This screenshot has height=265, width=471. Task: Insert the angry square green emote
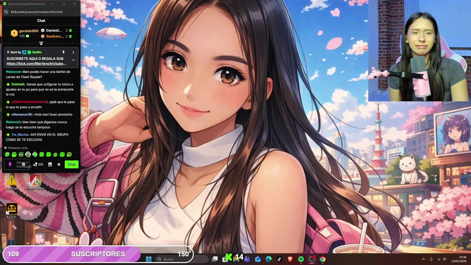click(21, 155)
